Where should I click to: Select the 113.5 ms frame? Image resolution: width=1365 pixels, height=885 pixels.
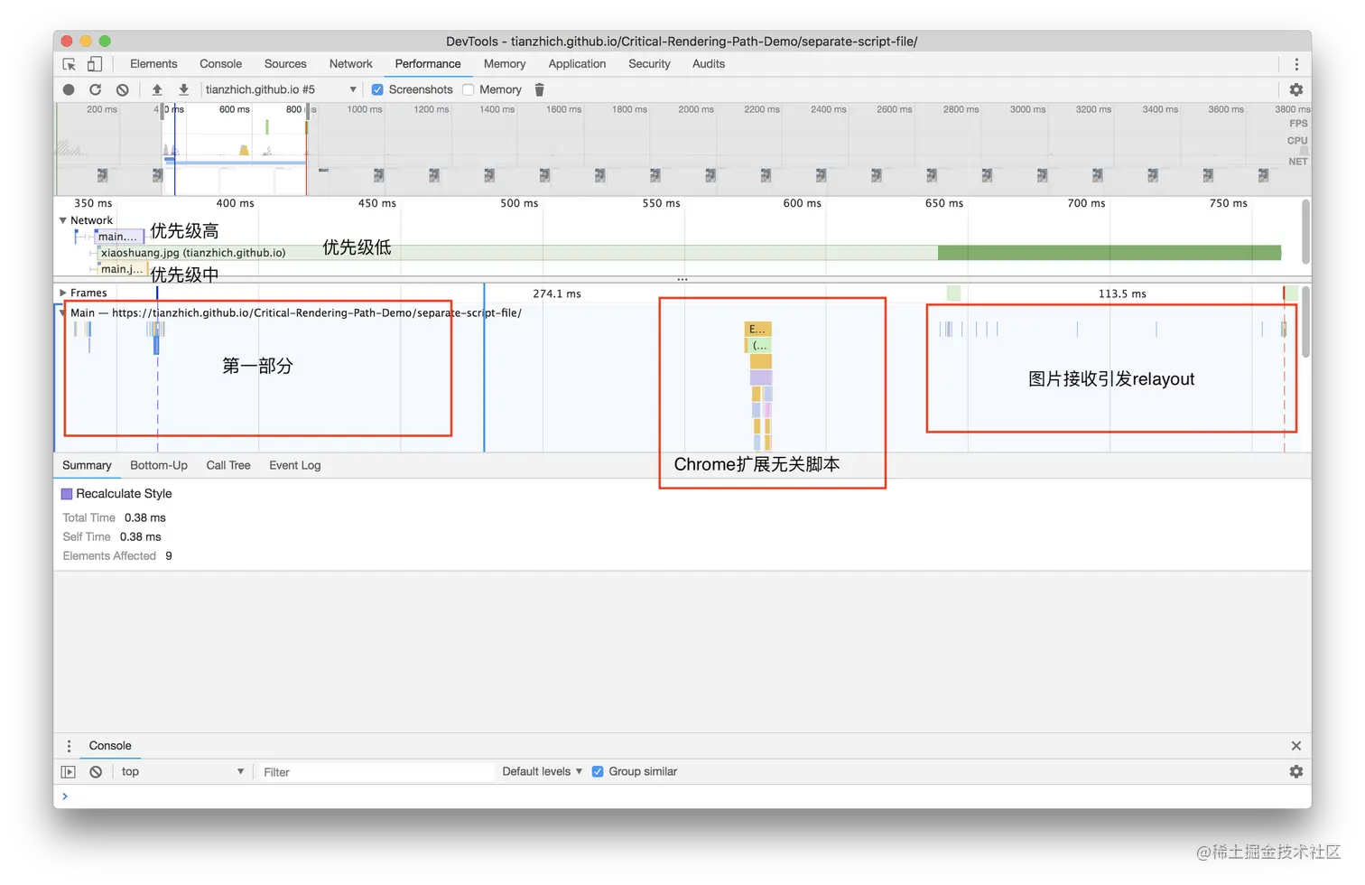1122,293
